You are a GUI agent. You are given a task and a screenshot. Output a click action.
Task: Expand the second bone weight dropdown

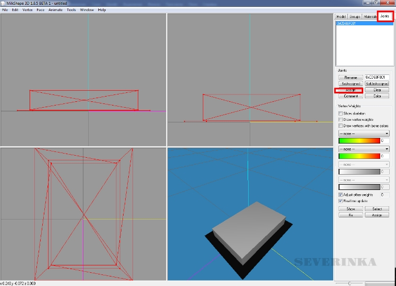click(x=363, y=149)
